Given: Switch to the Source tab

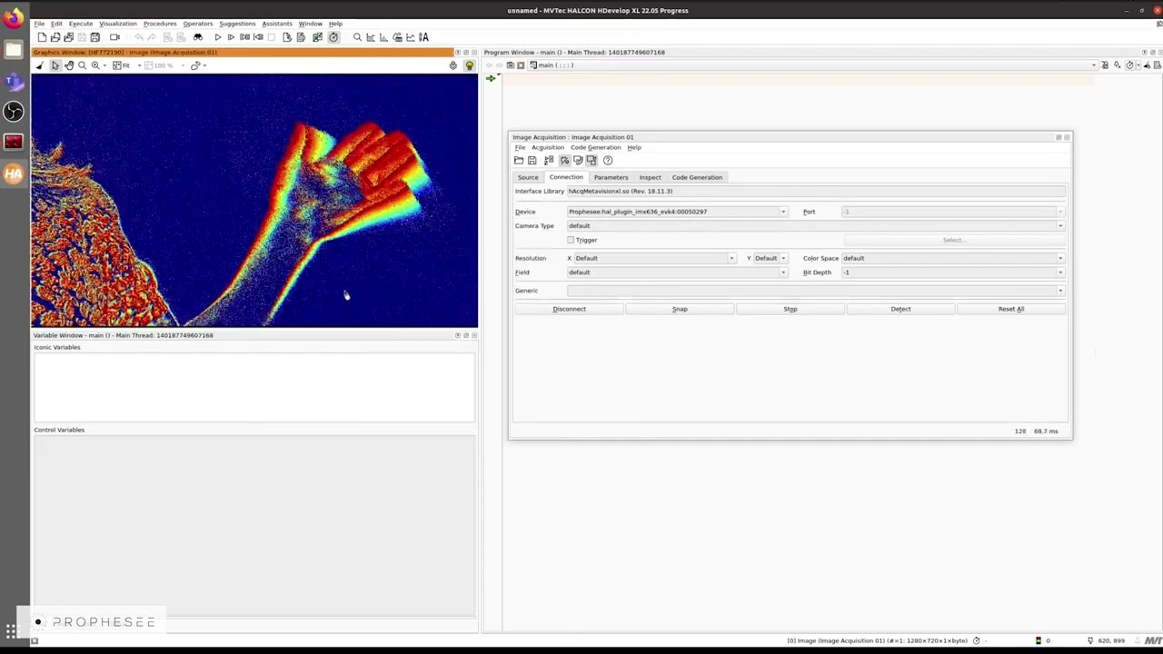Looking at the screenshot, I should coord(528,177).
